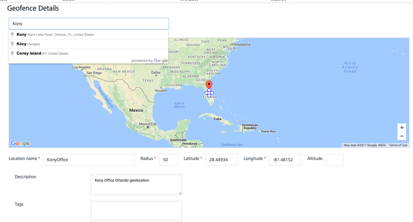Viewport: 413px width, 222px height.
Task: Focus the Tags text box
Action: pos(136,211)
